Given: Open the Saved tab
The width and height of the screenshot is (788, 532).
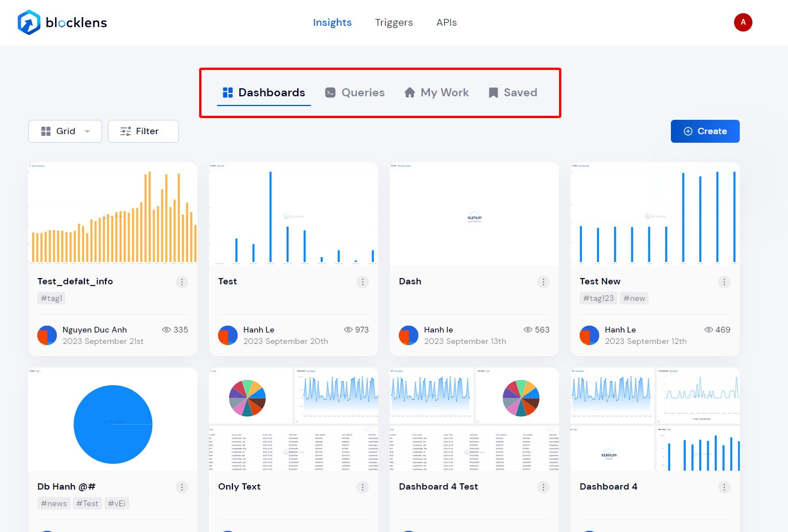Looking at the screenshot, I should pyautogui.click(x=513, y=93).
